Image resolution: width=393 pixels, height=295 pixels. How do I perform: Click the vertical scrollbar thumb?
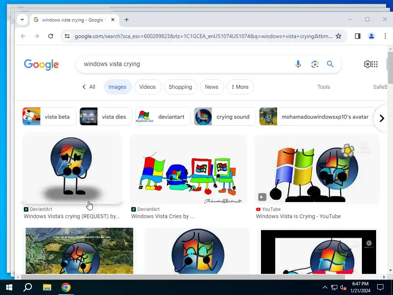(x=390, y=68)
